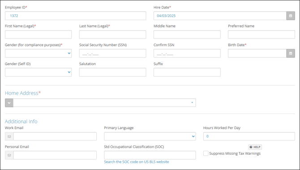Focus the Last Name (Legal) field
Screen dimensions: 300x170
coord(112,35)
